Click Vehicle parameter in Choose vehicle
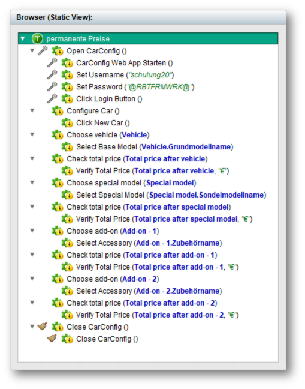Image resolution: width=305 pixels, height=389 pixels. [135, 135]
